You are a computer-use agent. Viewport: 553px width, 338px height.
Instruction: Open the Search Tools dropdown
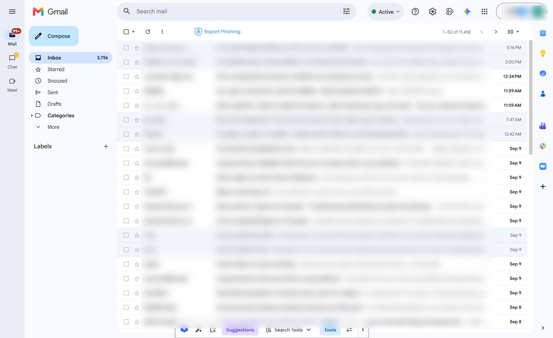[x=288, y=330]
